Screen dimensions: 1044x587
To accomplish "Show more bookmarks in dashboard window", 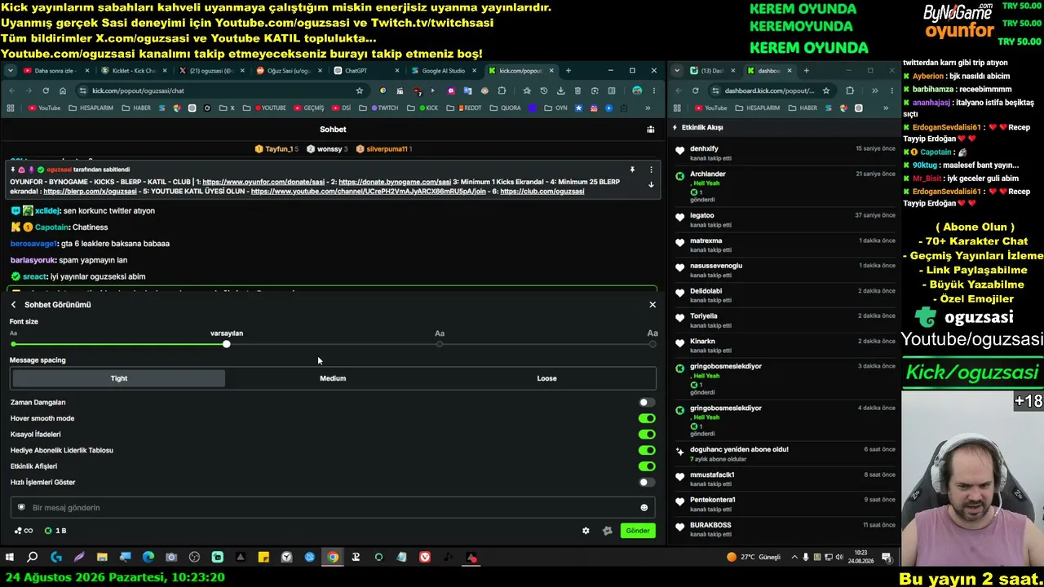I will point(886,108).
